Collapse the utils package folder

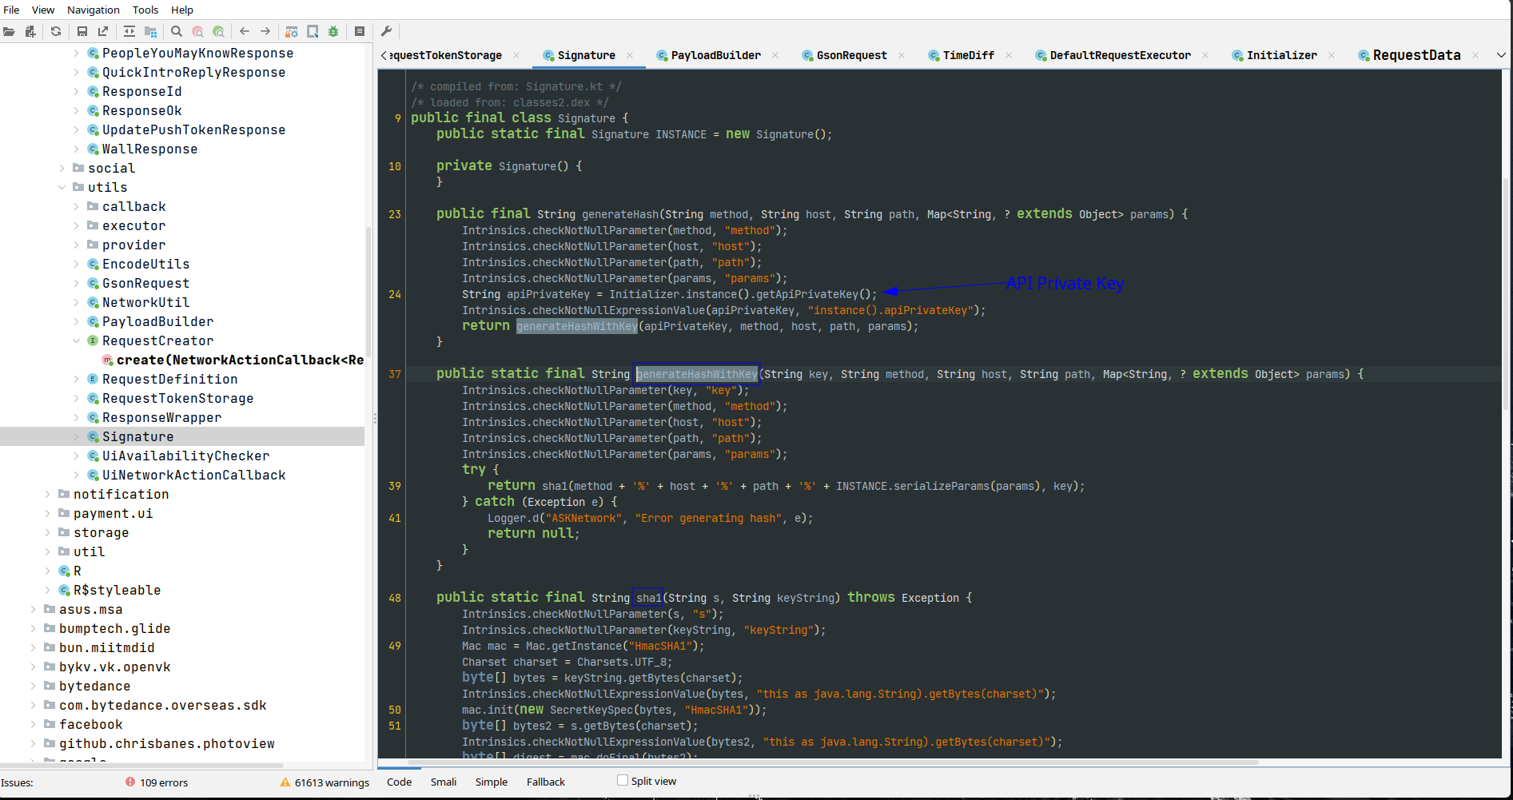click(x=62, y=187)
